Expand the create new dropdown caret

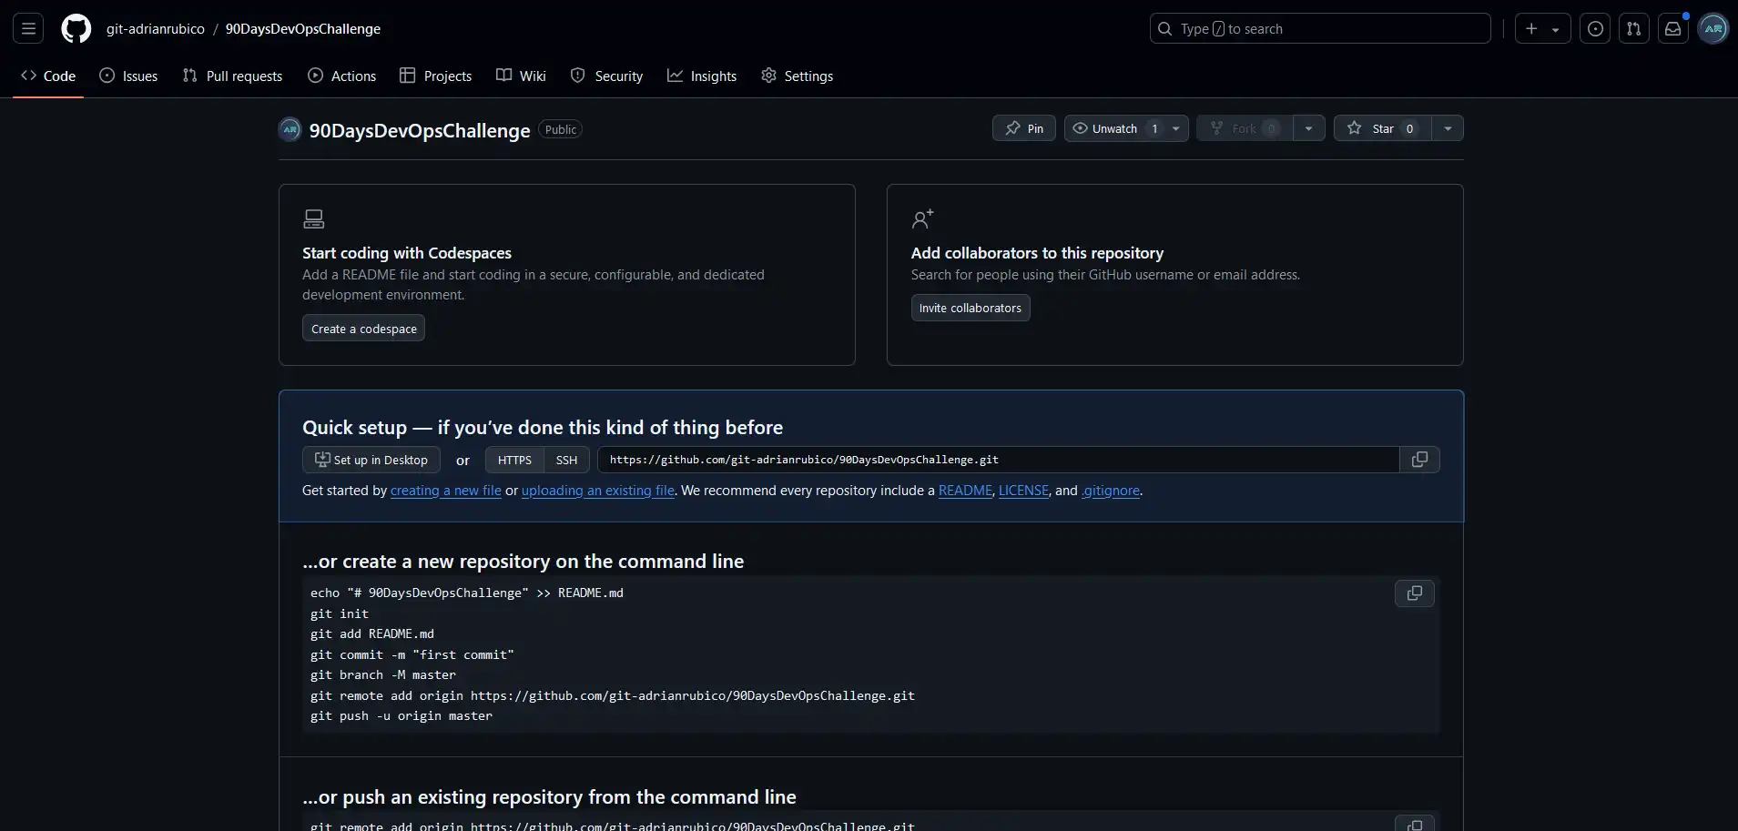1555,29
